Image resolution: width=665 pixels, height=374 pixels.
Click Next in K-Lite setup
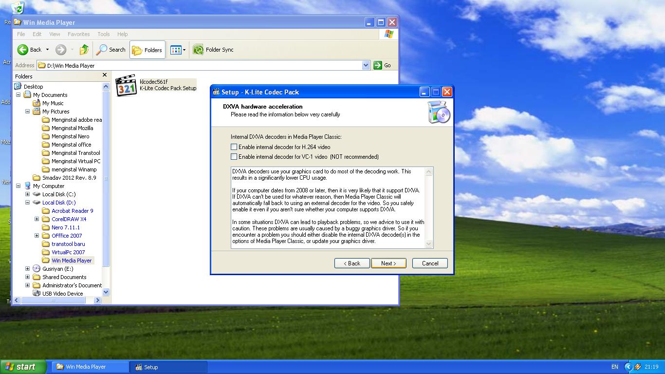[x=388, y=263]
